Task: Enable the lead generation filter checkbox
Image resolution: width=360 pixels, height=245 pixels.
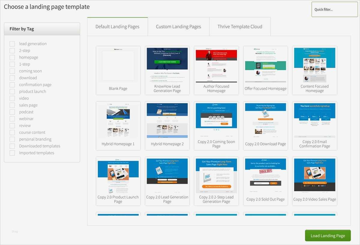Action: pos(12,44)
